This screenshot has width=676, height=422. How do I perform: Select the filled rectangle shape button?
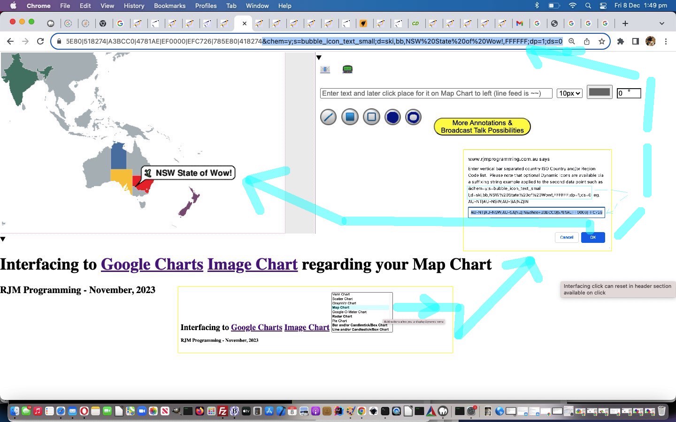(x=350, y=117)
